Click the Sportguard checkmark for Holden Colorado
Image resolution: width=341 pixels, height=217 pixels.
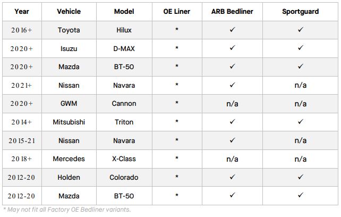click(300, 177)
